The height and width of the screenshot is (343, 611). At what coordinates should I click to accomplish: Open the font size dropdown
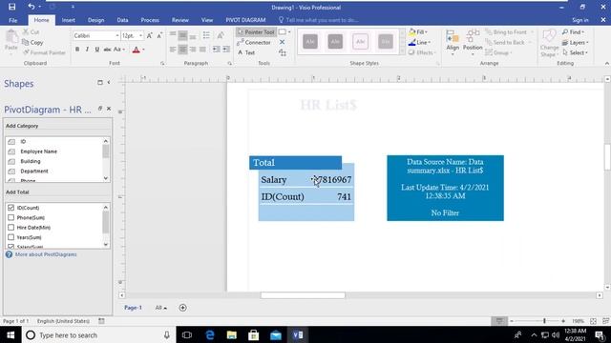point(140,36)
